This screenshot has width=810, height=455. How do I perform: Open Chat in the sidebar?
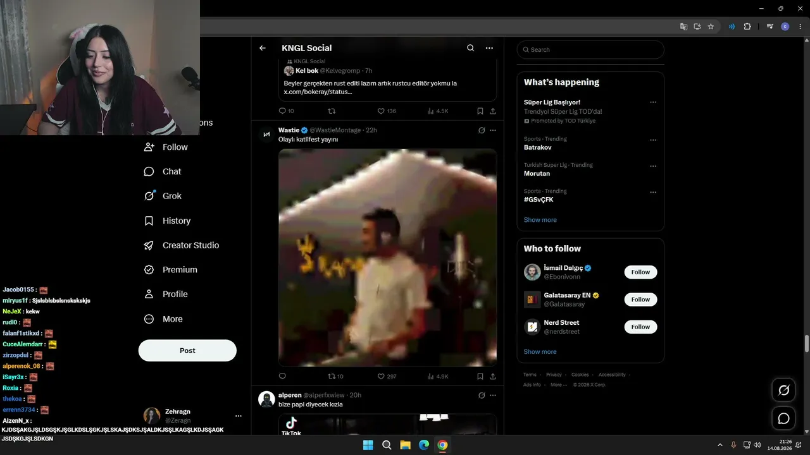point(163,171)
